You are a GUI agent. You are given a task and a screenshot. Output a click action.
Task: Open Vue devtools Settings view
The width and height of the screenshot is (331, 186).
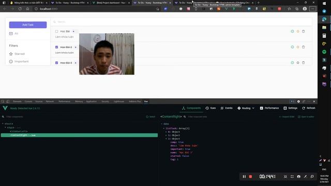click(291, 108)
